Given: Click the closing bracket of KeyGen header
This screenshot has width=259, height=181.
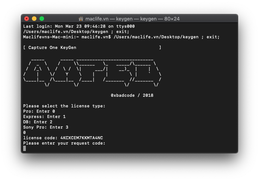Looking at the screenshot, I should [160, 47].
